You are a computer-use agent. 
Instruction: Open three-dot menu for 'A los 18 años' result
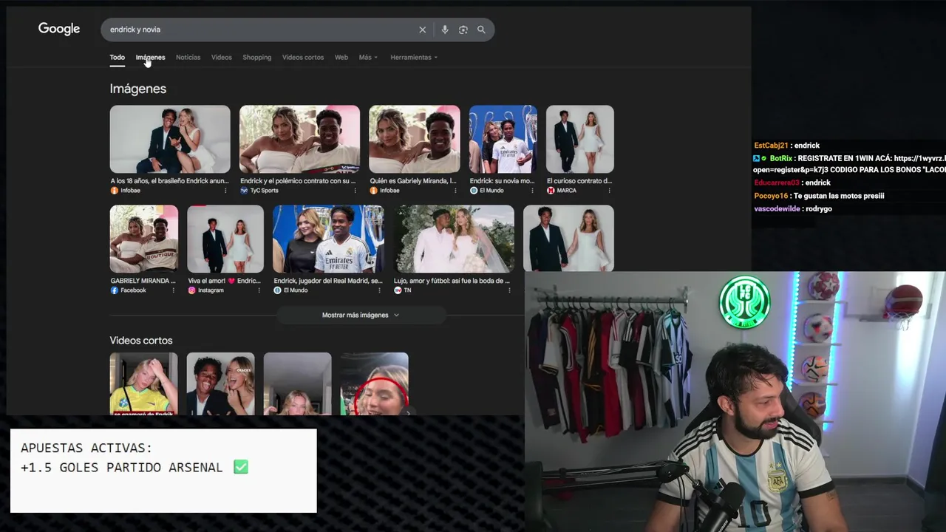(x=225, y=191)
